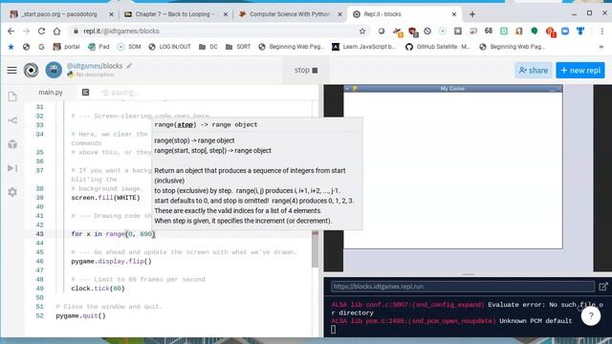Click the repl.it spiral logo
The image size is (612, 344).
point(31,70)
